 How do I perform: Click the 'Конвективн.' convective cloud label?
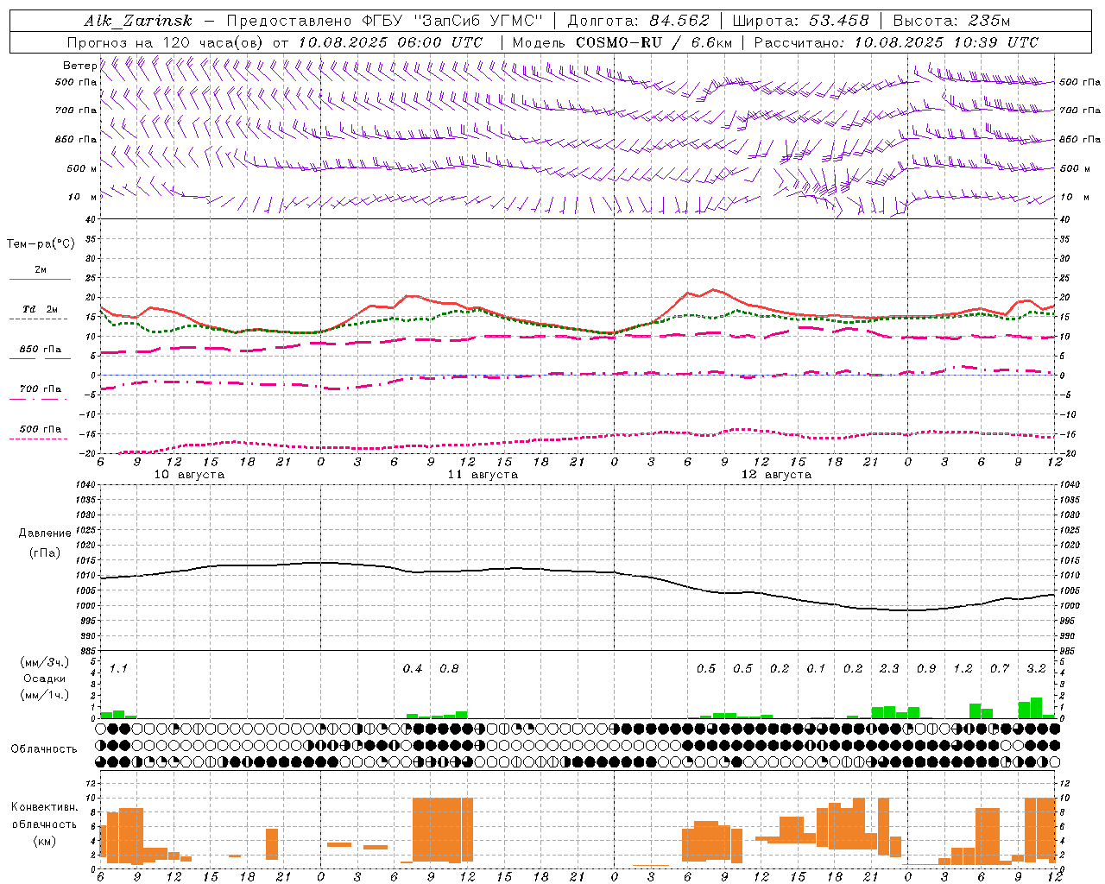[45, 807]
